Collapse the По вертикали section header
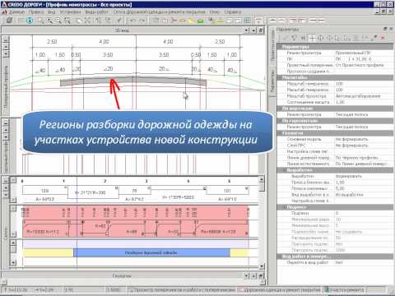 [335, 109]
